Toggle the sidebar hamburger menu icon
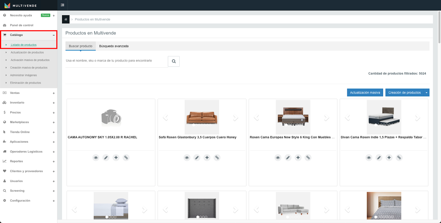The image size is (441, 223). [x=63, y=5]
